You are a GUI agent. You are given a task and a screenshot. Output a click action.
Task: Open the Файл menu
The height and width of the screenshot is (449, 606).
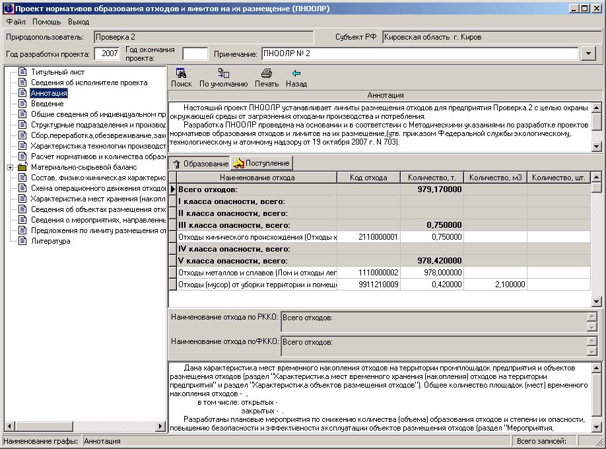tap(16, 22)
